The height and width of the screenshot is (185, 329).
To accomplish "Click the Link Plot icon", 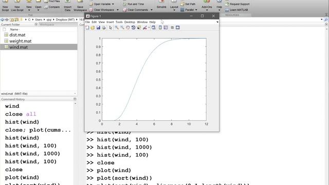I will (154, 28).
